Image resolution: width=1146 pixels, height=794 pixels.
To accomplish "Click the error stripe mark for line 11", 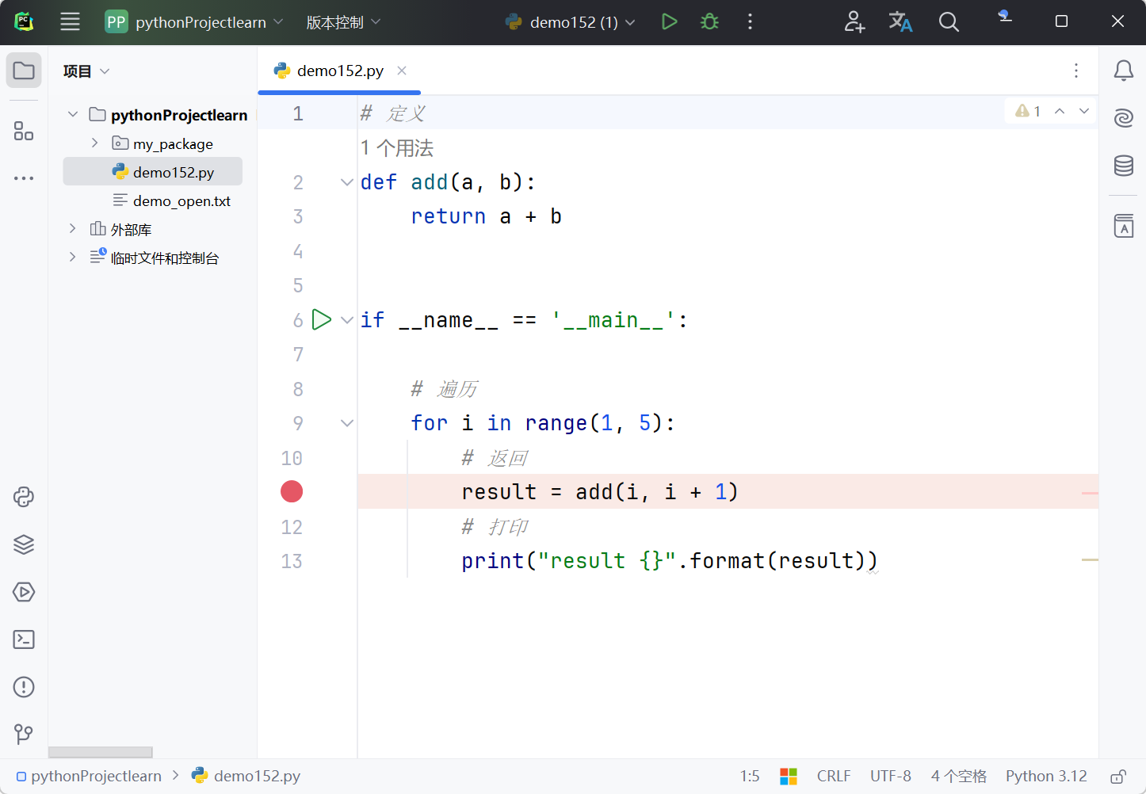I will pos(1090,493).
